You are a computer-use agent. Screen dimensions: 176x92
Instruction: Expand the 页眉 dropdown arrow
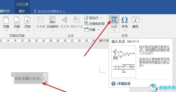(x=6, y=31)
